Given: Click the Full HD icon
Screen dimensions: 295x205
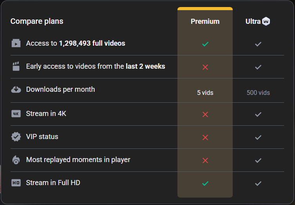Looking at the screenshot, I should pyautogui.click(x=16, y=183).
